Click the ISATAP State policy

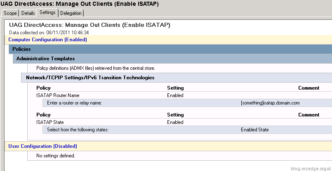click(50, 122)
